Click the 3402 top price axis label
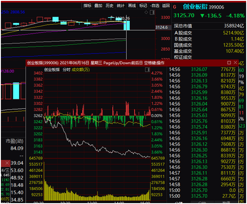247x204 pixels. [38, 73]
